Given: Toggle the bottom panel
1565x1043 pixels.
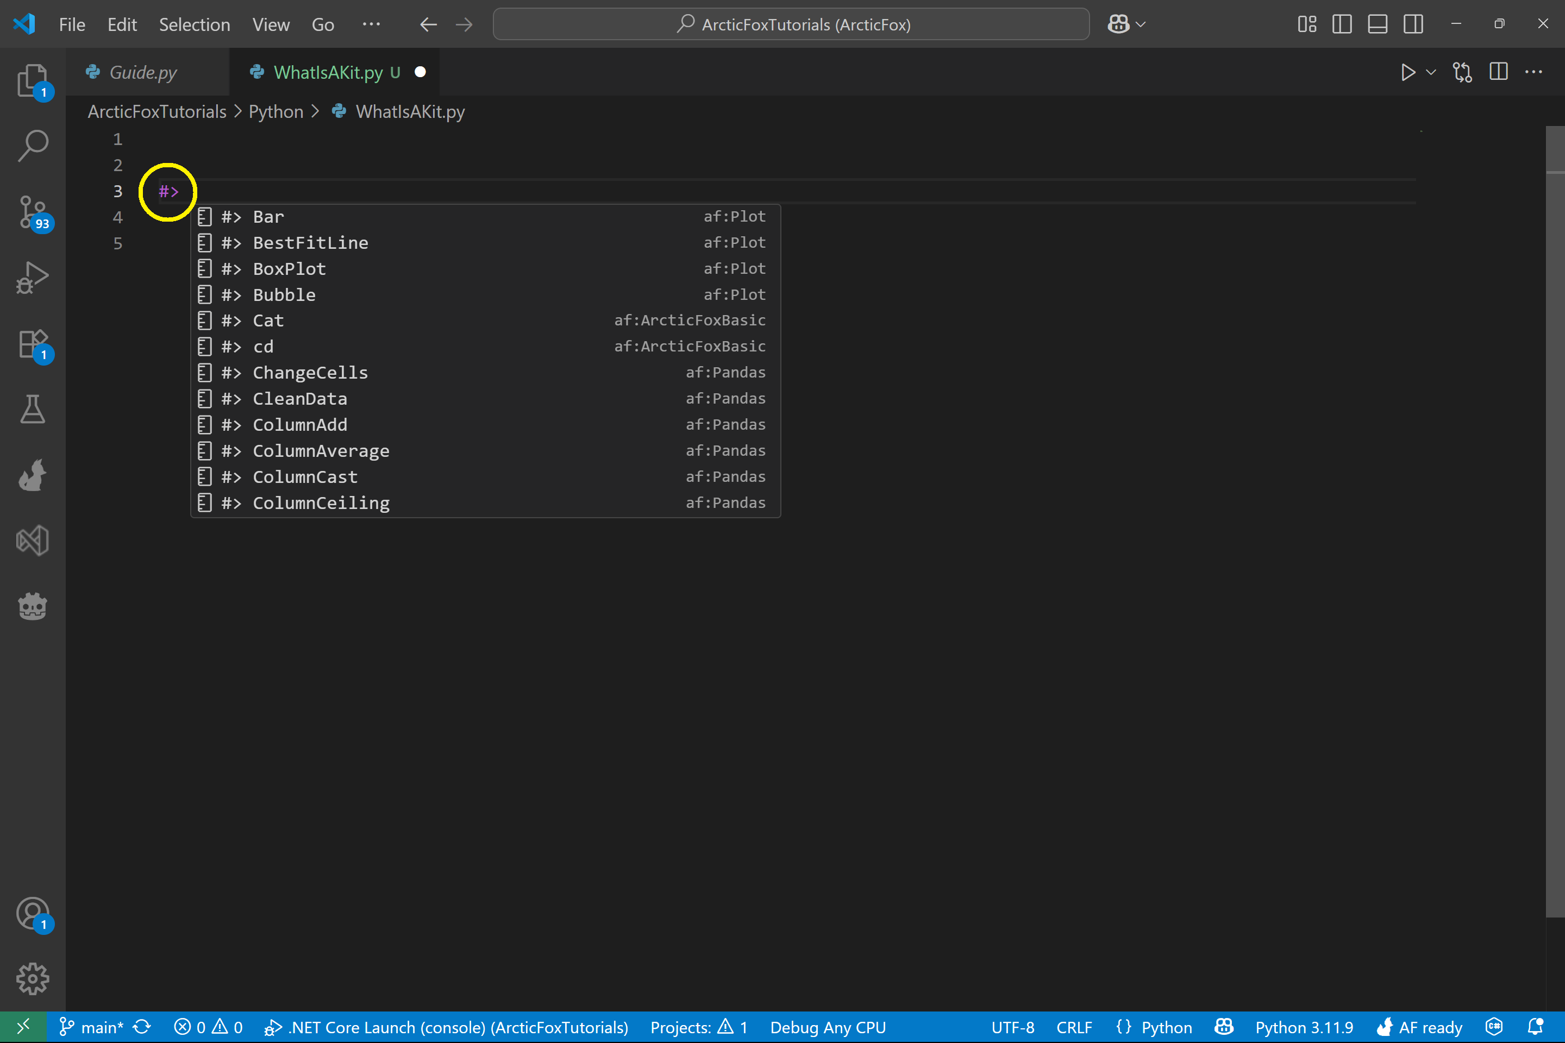Looking at the screenshot, I should click(x=1378, y=24).
